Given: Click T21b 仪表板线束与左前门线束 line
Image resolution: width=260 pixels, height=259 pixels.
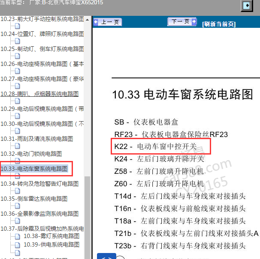Looking at the screenshot, I should click(187, 233).
